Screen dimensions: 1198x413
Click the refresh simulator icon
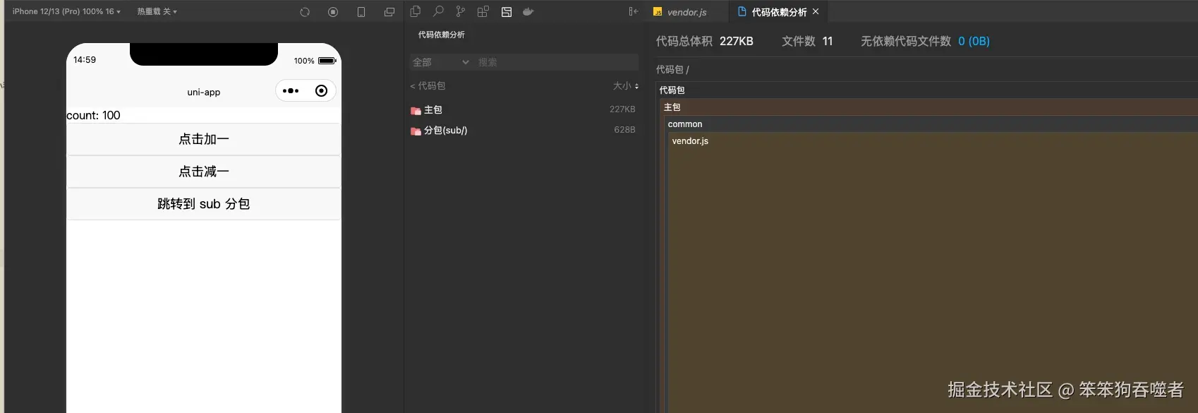tap(305, 12)
